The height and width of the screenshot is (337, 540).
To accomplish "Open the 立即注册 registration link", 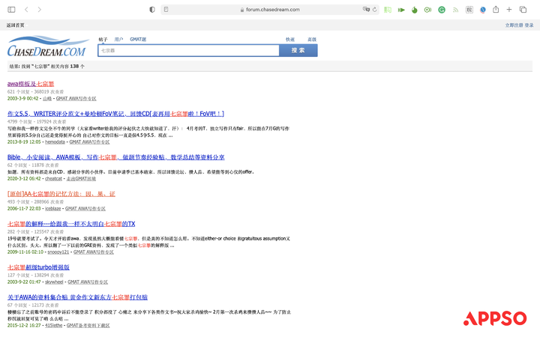I will (514, 25).
